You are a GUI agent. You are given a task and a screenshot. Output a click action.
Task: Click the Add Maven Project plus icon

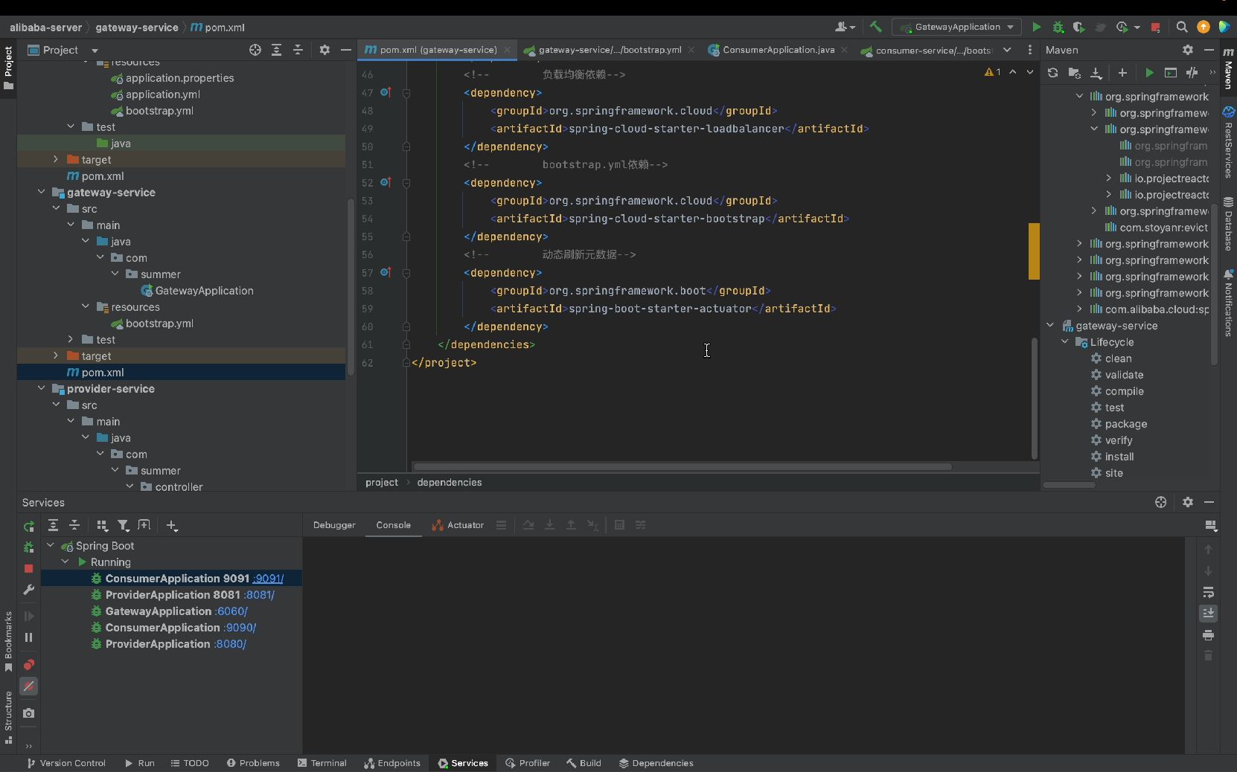[1122, 72]
